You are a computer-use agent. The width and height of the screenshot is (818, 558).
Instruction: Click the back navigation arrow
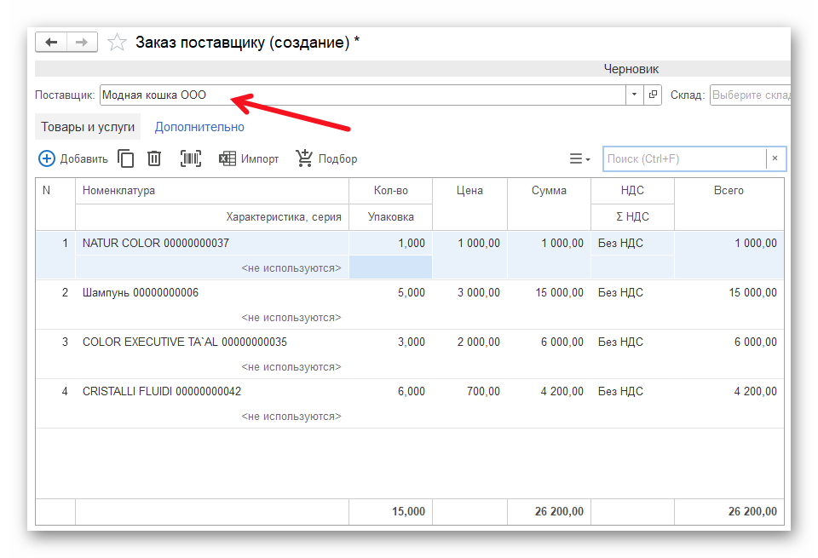coord(51,42)
